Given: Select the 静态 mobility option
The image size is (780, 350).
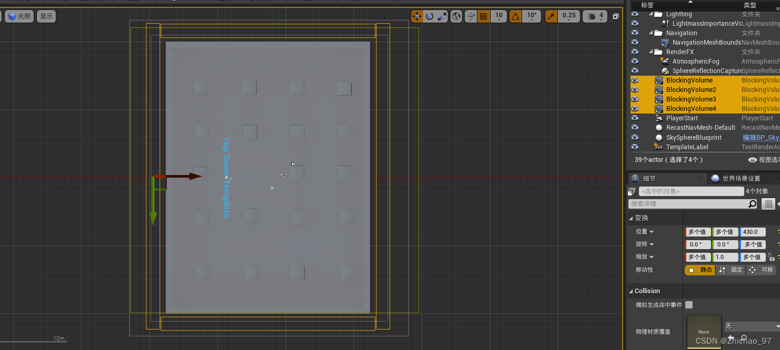Looking at the screenshot, I should tap(700, 270).
